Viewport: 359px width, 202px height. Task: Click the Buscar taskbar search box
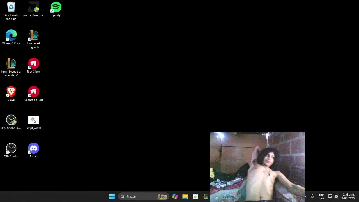[x=143, y=196]
